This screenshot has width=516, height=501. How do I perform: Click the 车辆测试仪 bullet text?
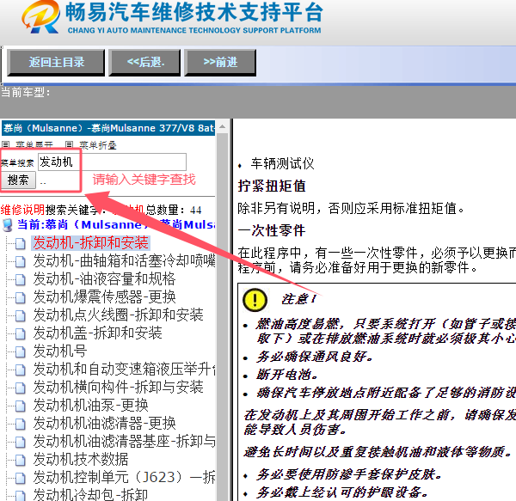pyautogui.click(x=282, y=163)
